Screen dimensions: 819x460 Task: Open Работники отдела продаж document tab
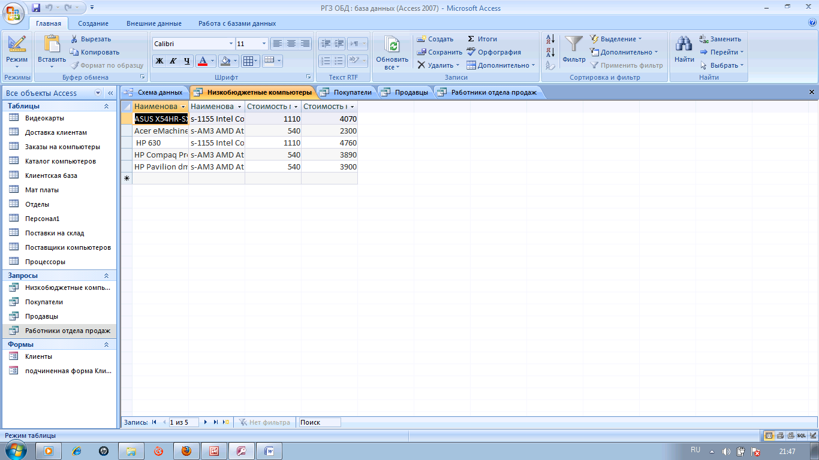(x=489, y=92)
